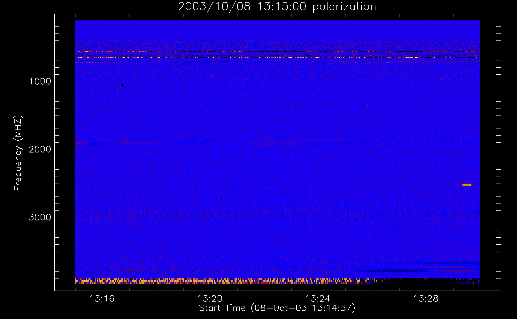Click the 1000 frequency tick label
This screenshot has height=319, width=517.
tap(40, 81)
